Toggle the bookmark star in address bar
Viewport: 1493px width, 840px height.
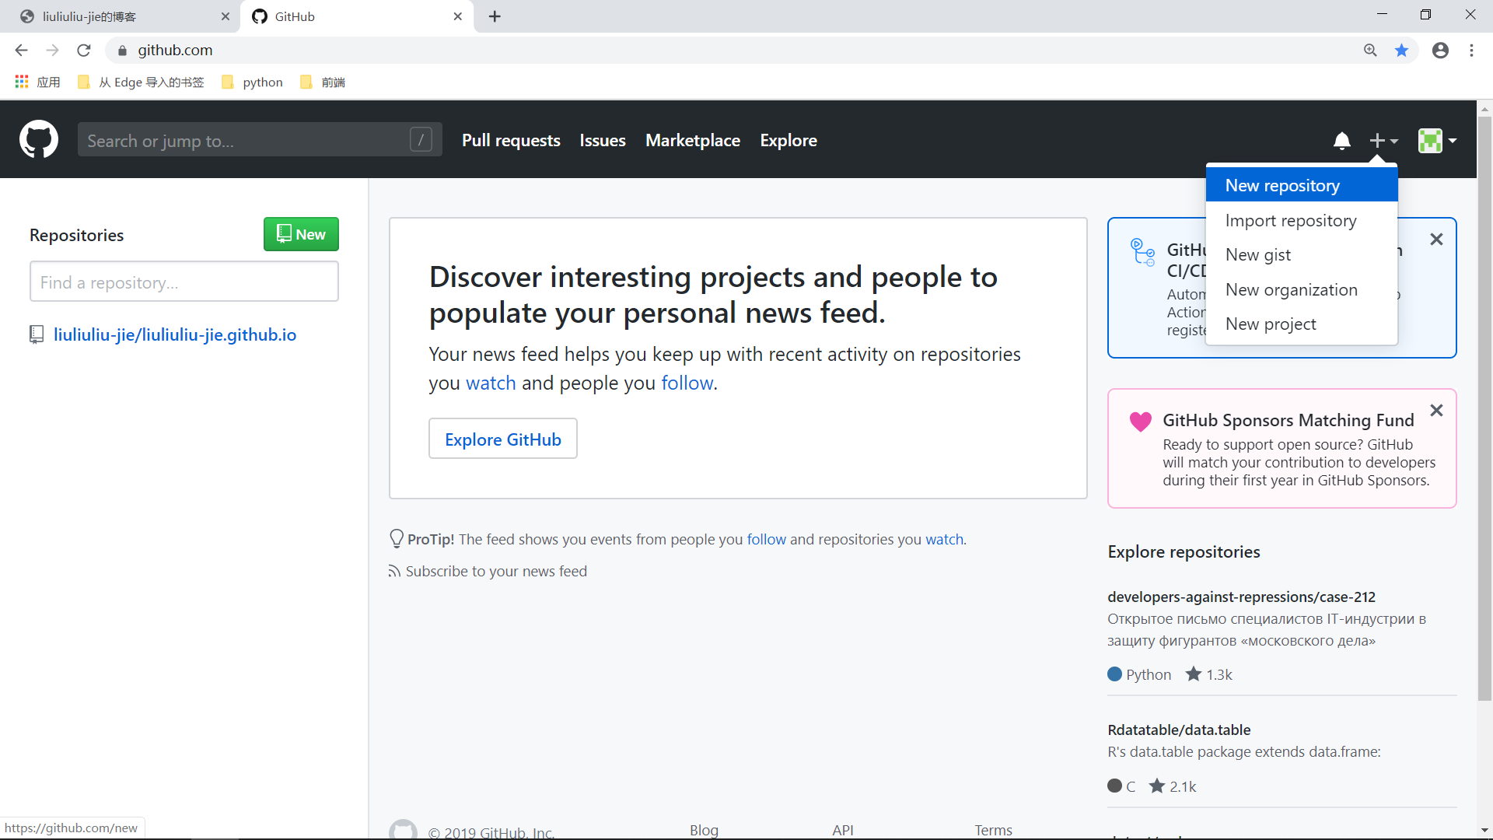(1401, 51)
